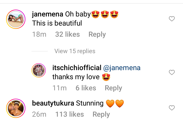The width and height of the screenshot is (183, 124).
Task: Open janemena's profile picture
Action: pyautogui.click(x=15, y=19)
